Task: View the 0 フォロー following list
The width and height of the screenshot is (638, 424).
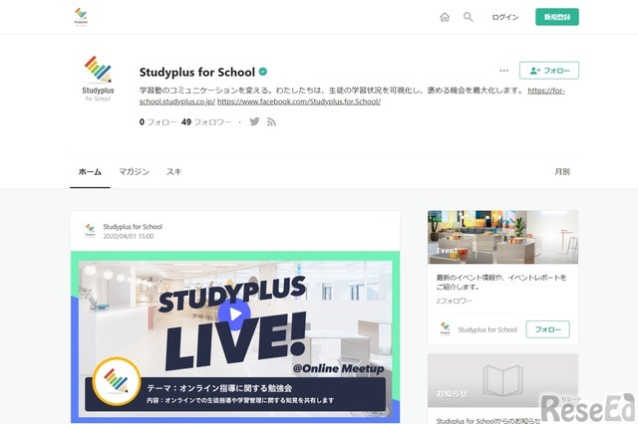Action: (158, 121)
